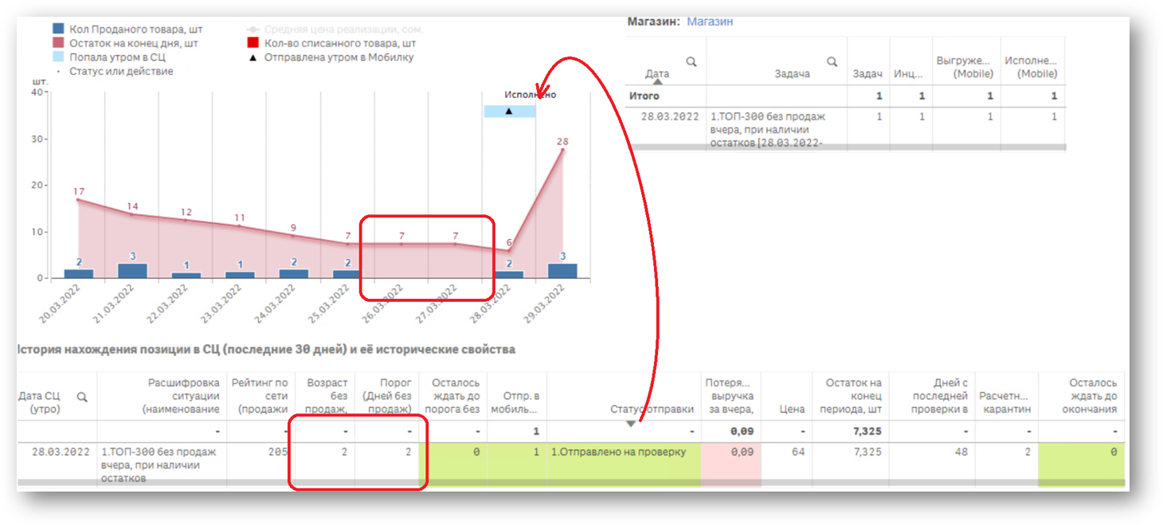Select the bar for 25.03.2022
The height and width of the screenshot is (525, 1163).
[x=347, y=273]
